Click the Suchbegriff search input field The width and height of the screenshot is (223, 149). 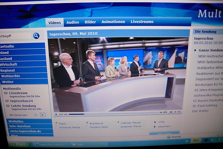click(15, 36)
